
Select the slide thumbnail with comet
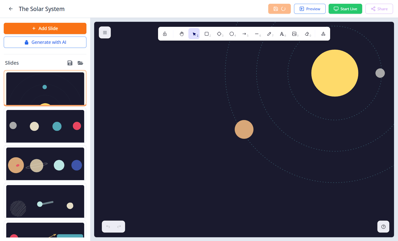(x=45, y=201)
